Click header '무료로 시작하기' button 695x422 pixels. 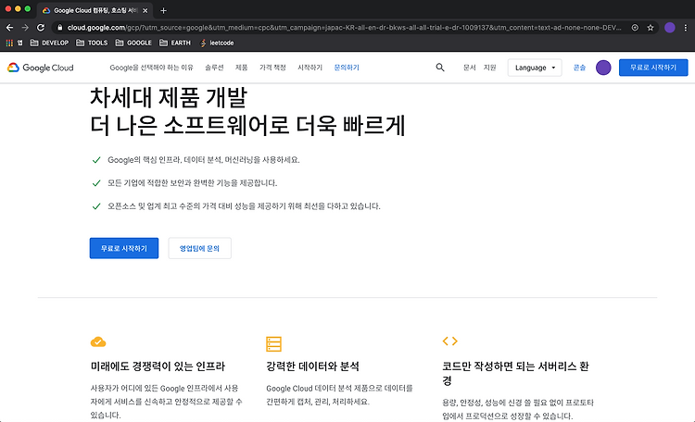click(x=653, y=68)
